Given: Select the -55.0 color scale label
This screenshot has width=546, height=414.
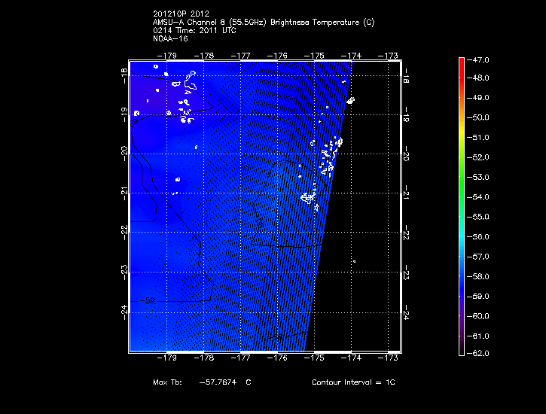Looking at the screenshot, I should coord(481,216).
